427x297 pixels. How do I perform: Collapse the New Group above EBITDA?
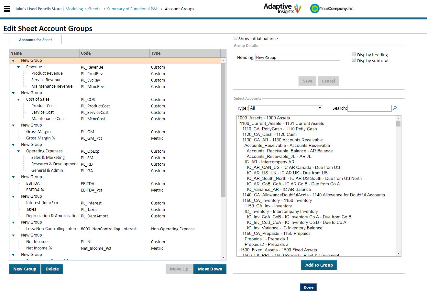(13, 177)
